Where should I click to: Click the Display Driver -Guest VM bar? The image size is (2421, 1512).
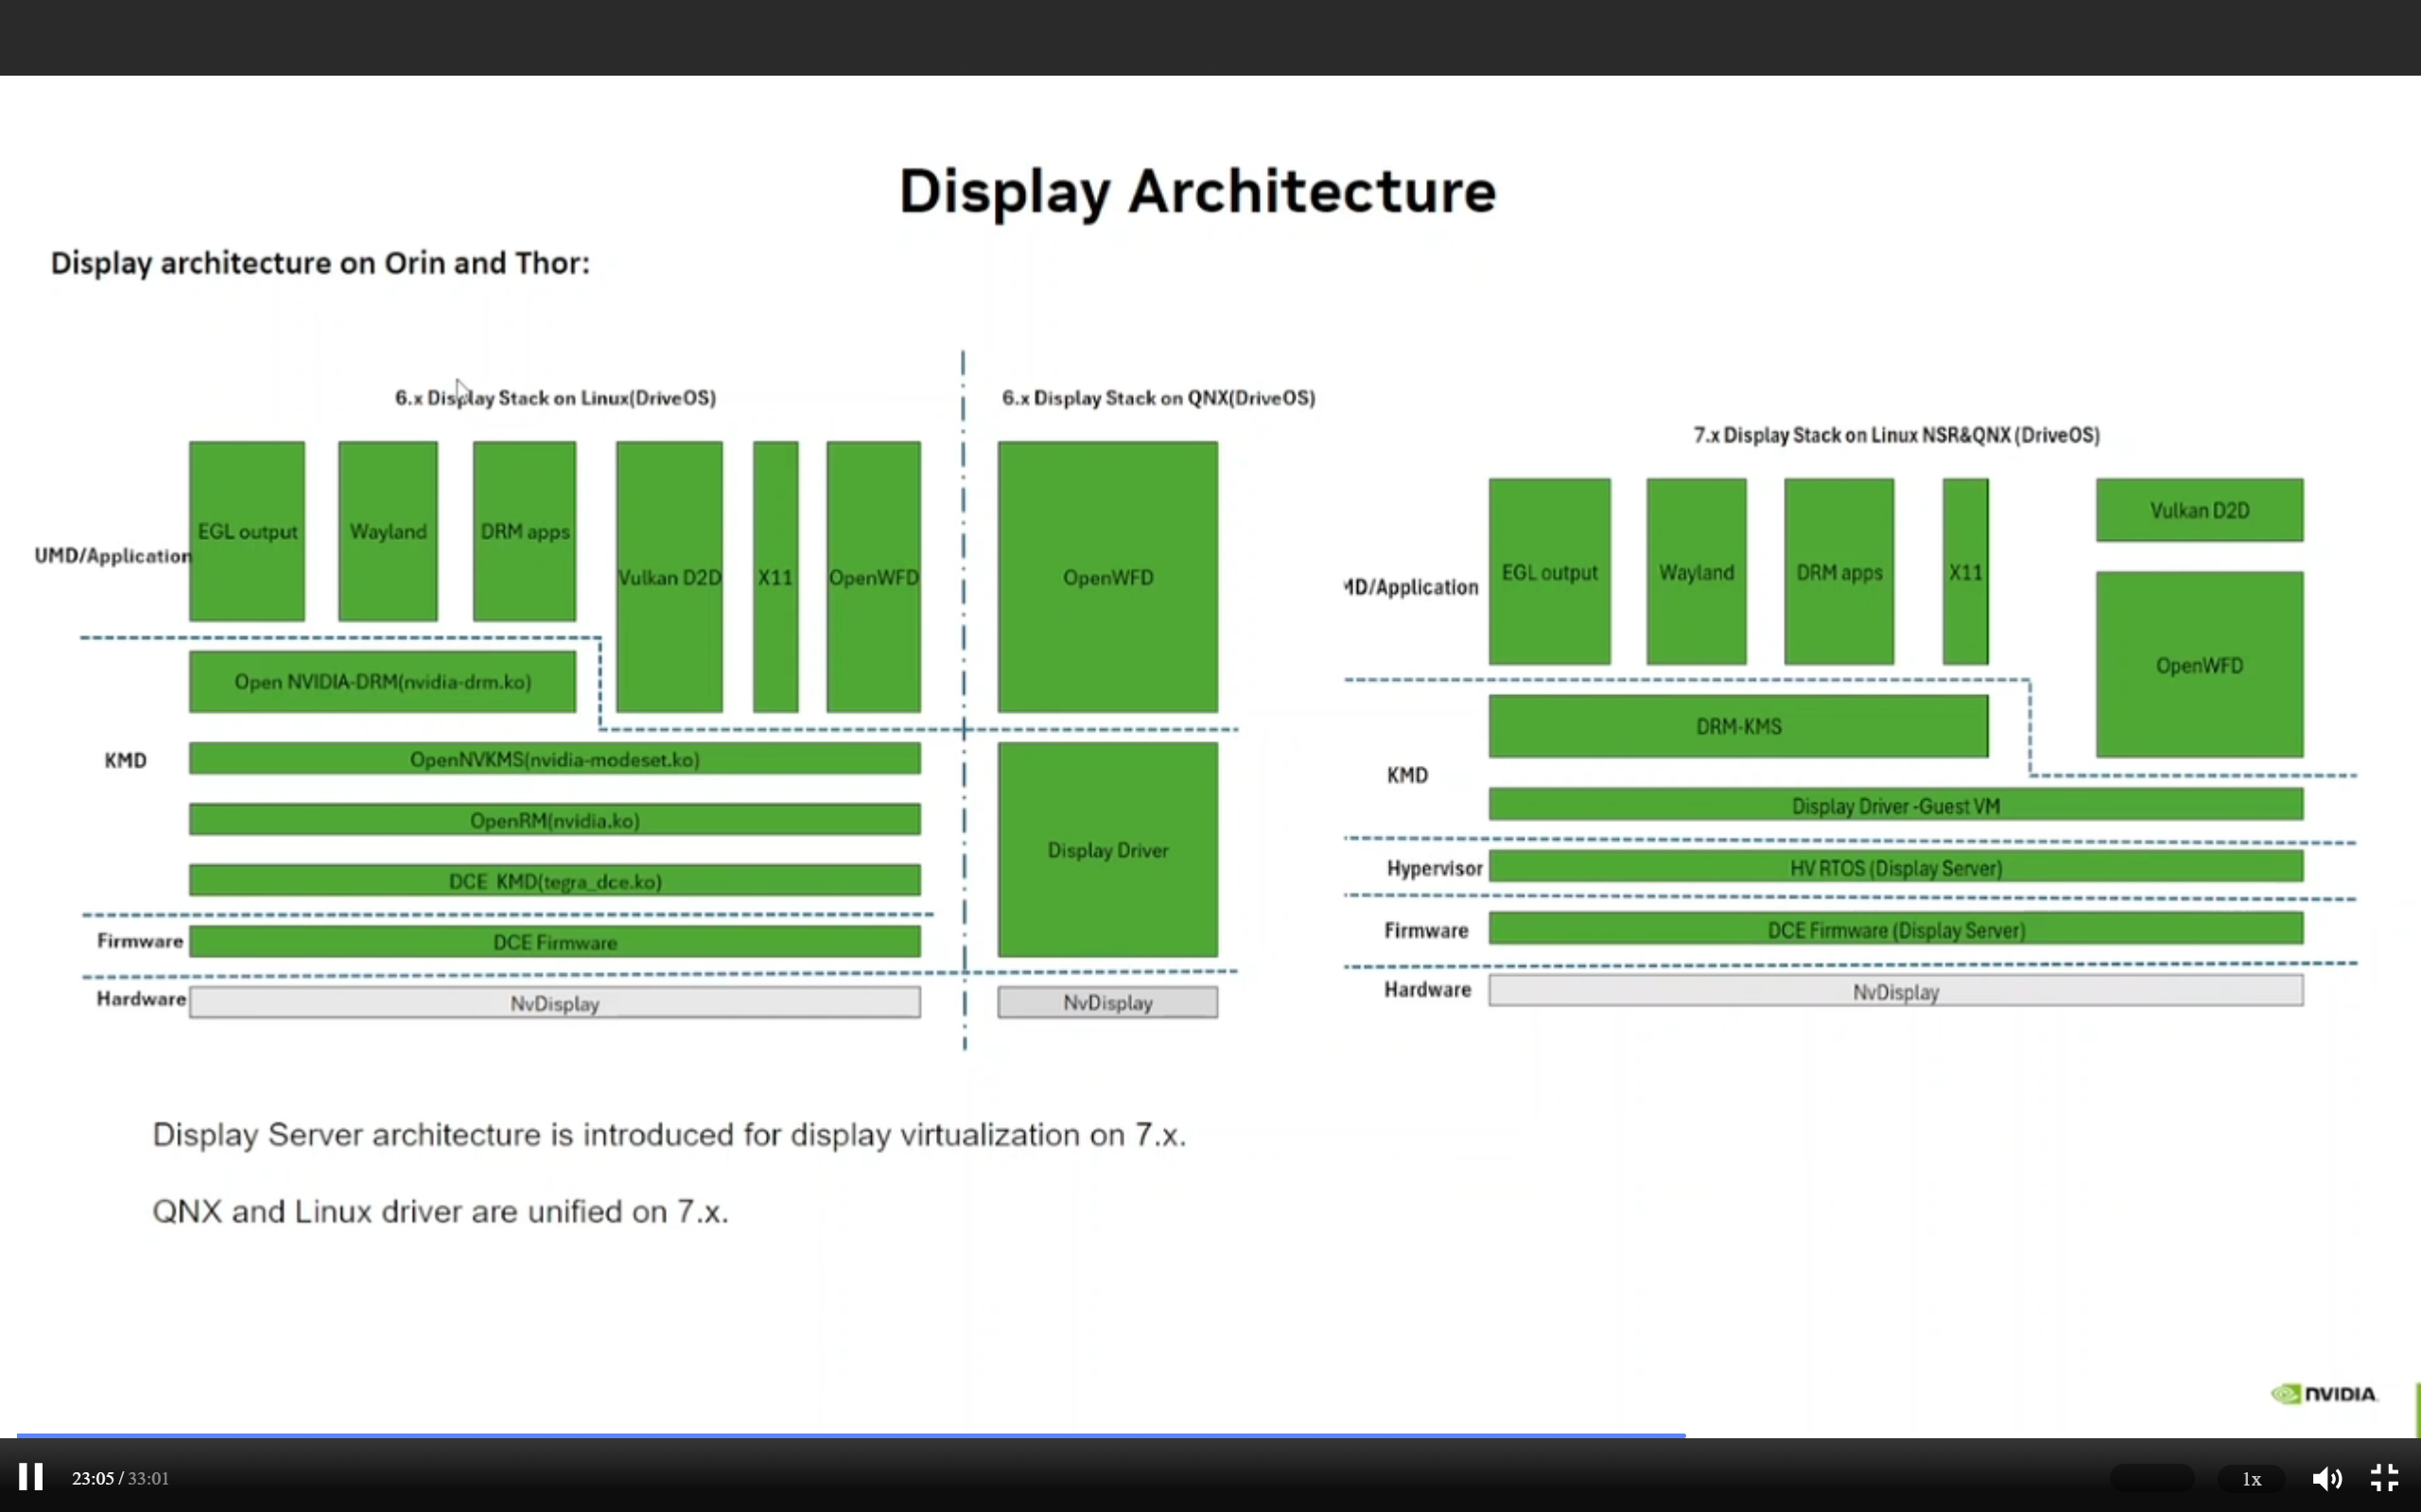(x=1895, y=805)
